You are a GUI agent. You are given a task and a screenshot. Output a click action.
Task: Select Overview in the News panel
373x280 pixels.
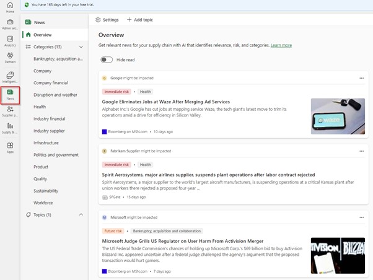coord(55,35)
